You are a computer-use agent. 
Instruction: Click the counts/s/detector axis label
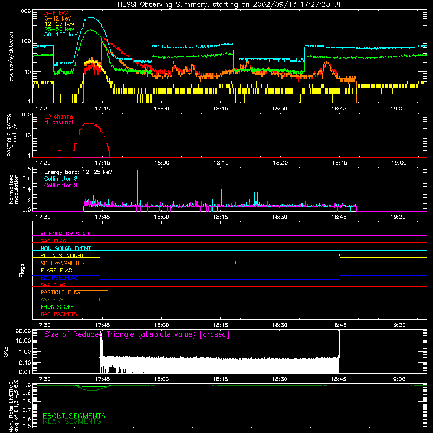coord(11,56)
